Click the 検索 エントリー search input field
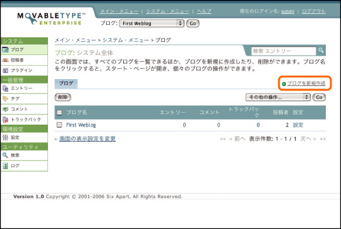Viewport: 341px width, 229px height. (x=284, y=51)
